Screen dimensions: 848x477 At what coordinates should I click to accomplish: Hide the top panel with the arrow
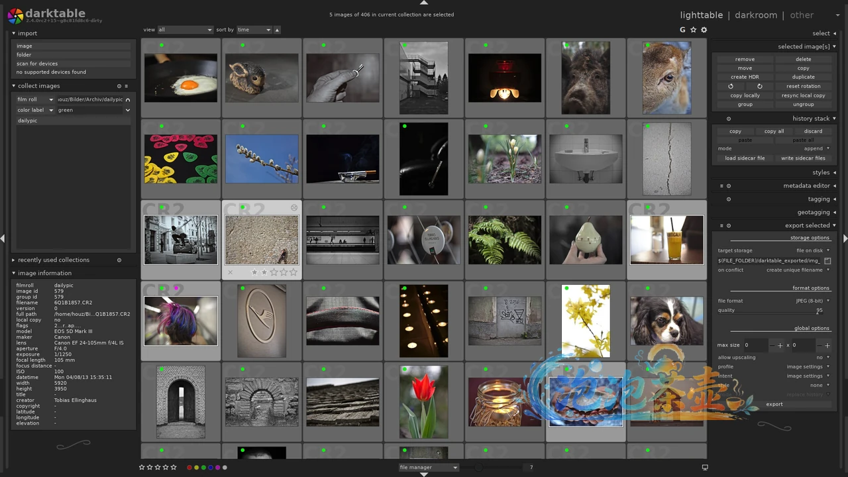[424, 3]
